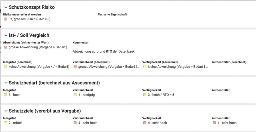Click green swatch next to 1 - niedgrig
Image resolution: width=256 pixels, height=132 pixels.
click(75, 95)
